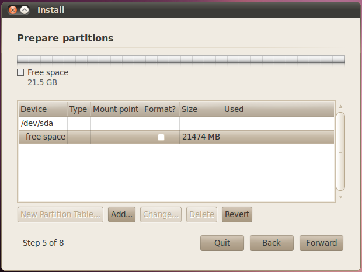
Task: Quit the installer
Action: click(x=222, y=243)
